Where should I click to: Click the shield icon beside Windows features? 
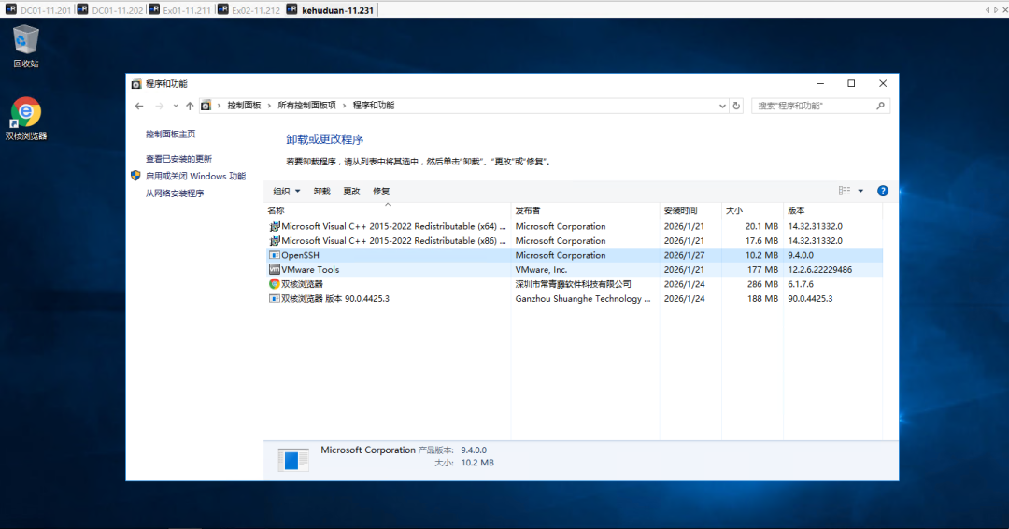point(135,176)
